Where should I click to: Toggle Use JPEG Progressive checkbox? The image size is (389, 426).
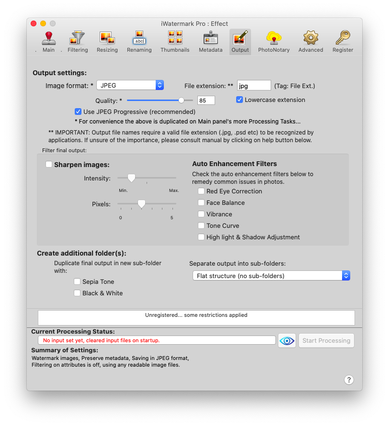pyautogui.click(x=78, y=112)
